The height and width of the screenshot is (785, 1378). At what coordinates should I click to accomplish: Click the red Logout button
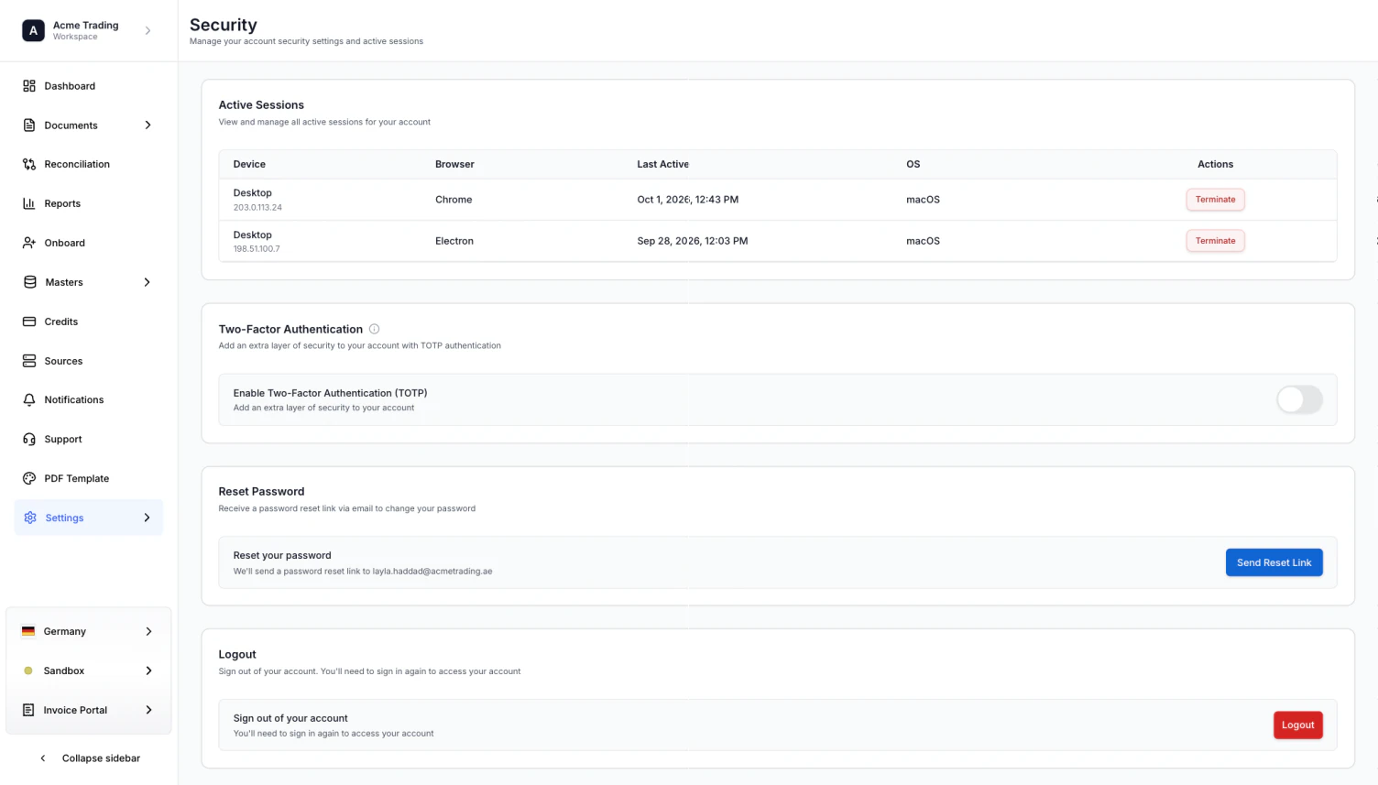point(1297,725)
